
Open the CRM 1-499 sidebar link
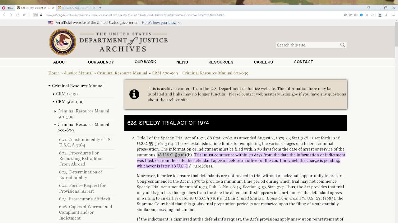point(67,94)
